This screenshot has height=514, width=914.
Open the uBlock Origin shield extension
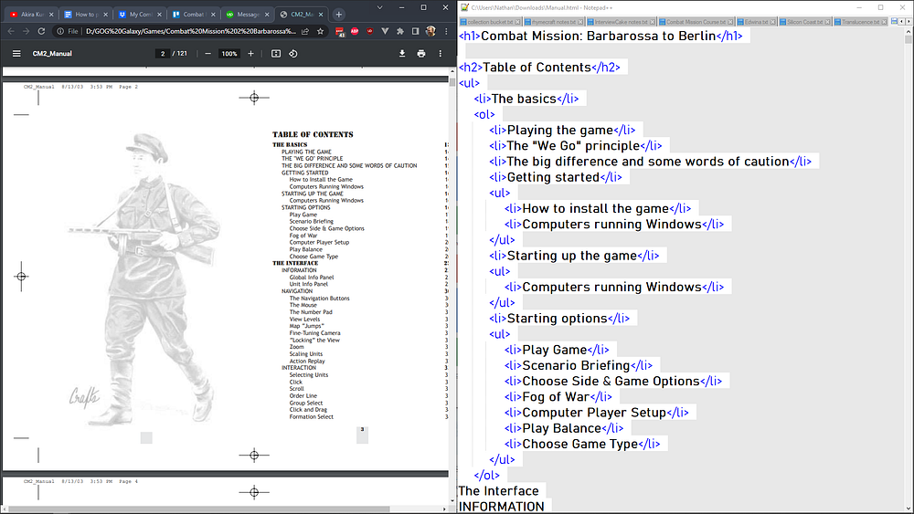click(369, 31)
